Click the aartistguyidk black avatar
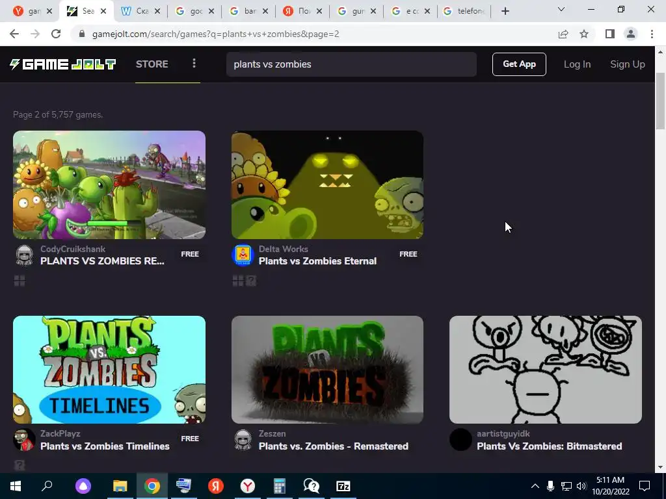 pos(460,440)
